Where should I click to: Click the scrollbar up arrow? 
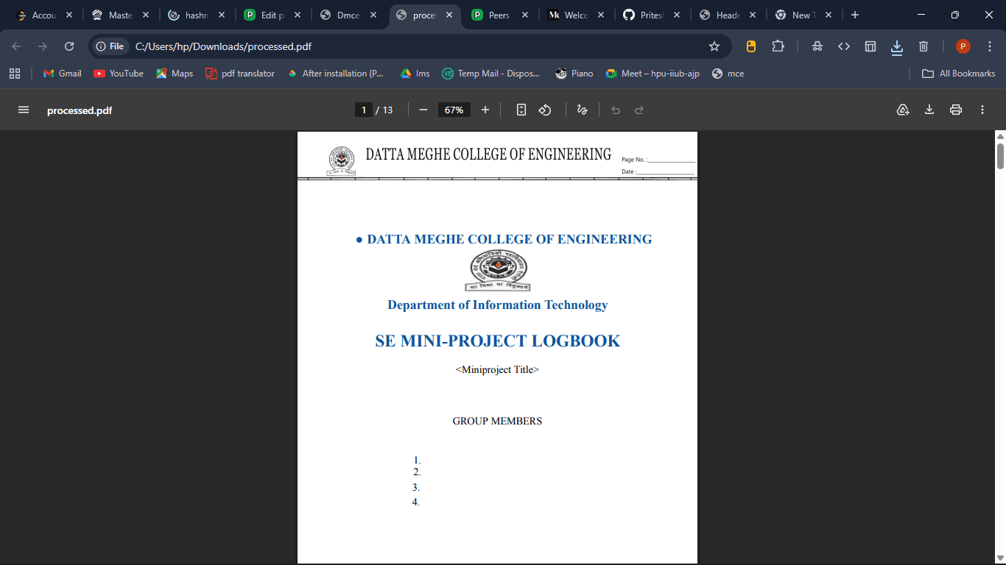[x=1000, y=136]
